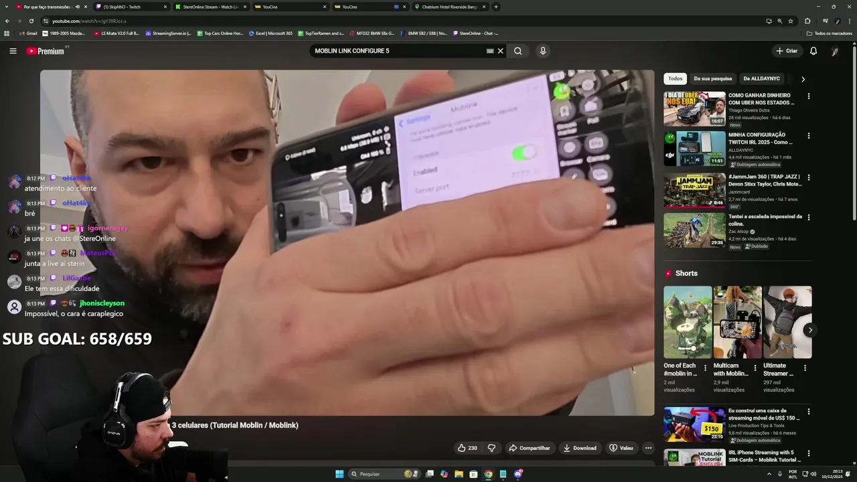The height and width of the screenshot is (482, 857).
Task: Open the StreamingServer.io bookmark
Action: click(x=168, y=33)
